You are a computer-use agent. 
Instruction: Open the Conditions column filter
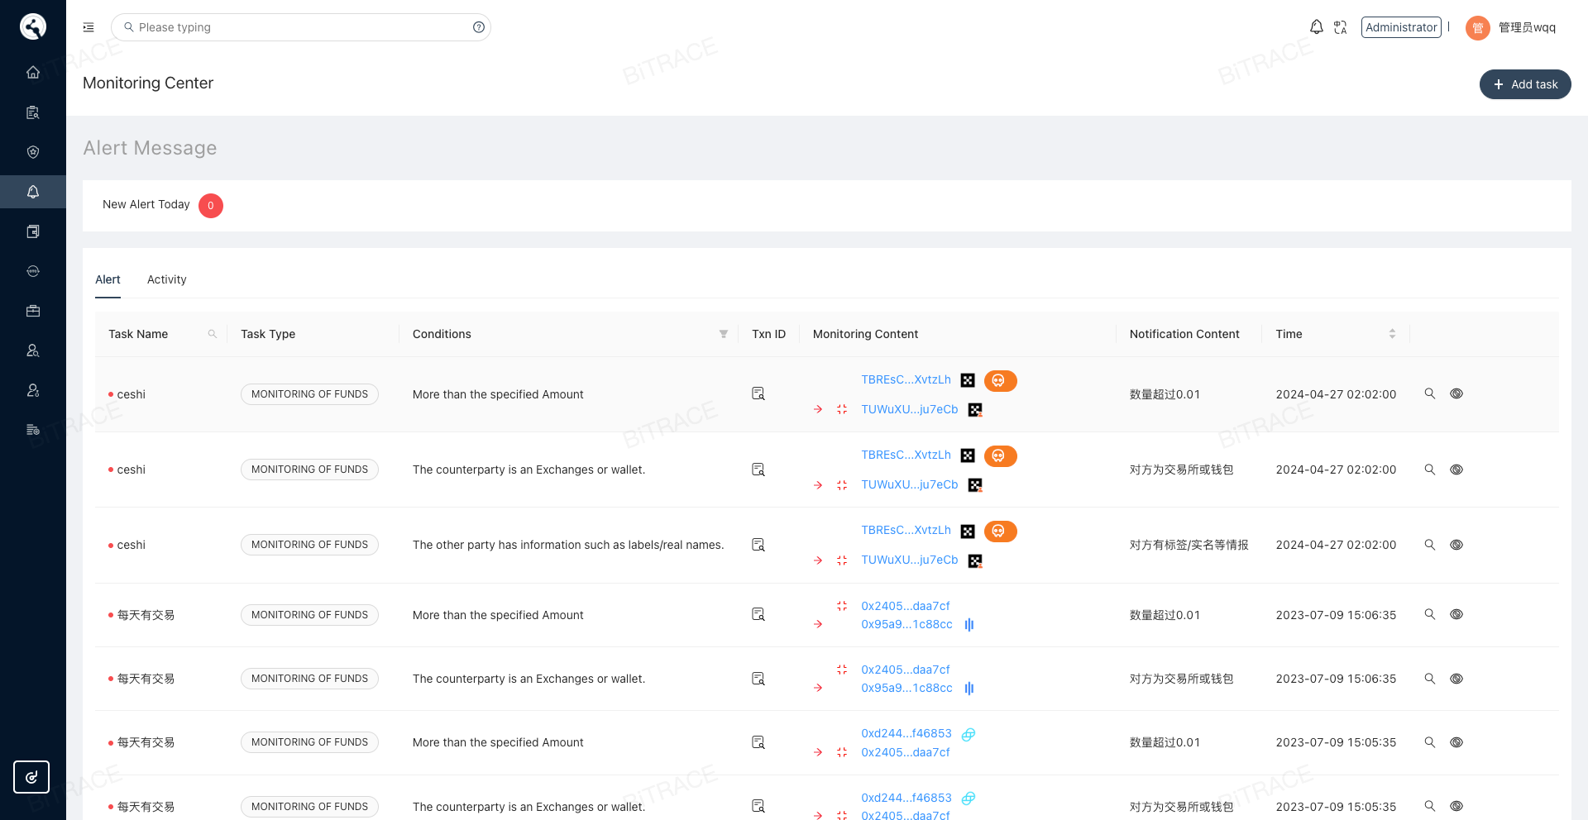[724, 334]
